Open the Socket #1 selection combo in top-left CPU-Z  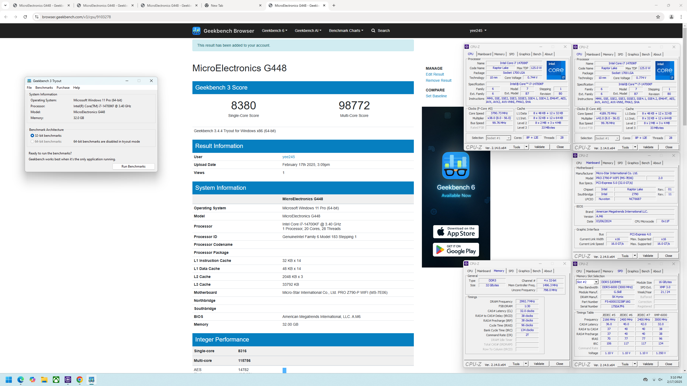point(498,138)
